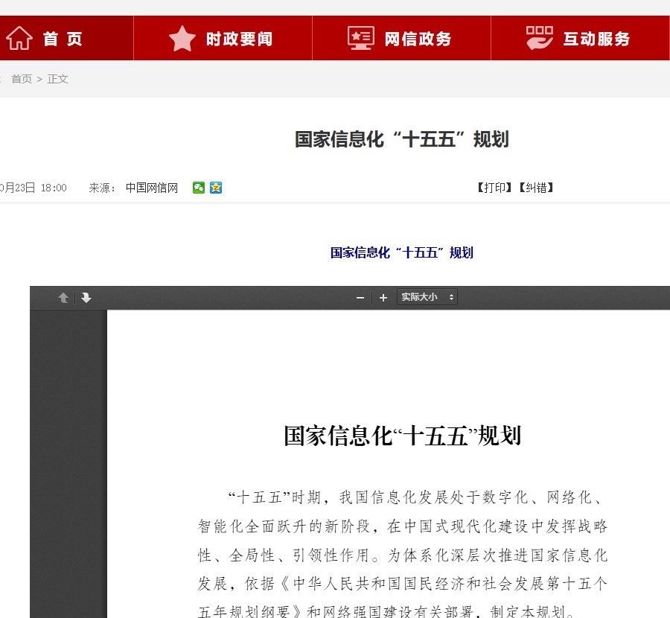Open the 实际大小 zoom level dropdown

click(427, 297)
